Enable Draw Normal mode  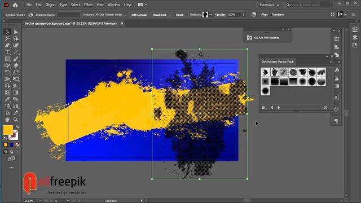click(6, 152)
